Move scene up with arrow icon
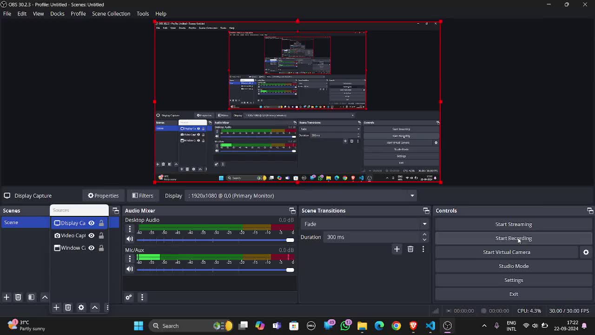Screen dimensions: 595x335 tap(45, 297)
